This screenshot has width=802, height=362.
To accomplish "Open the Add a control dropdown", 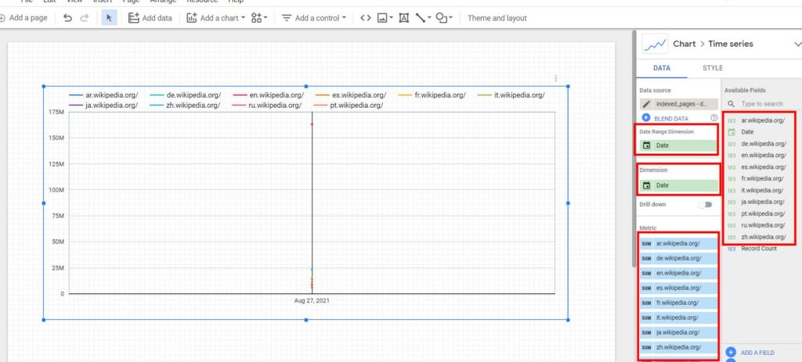I will pos(313,18).
